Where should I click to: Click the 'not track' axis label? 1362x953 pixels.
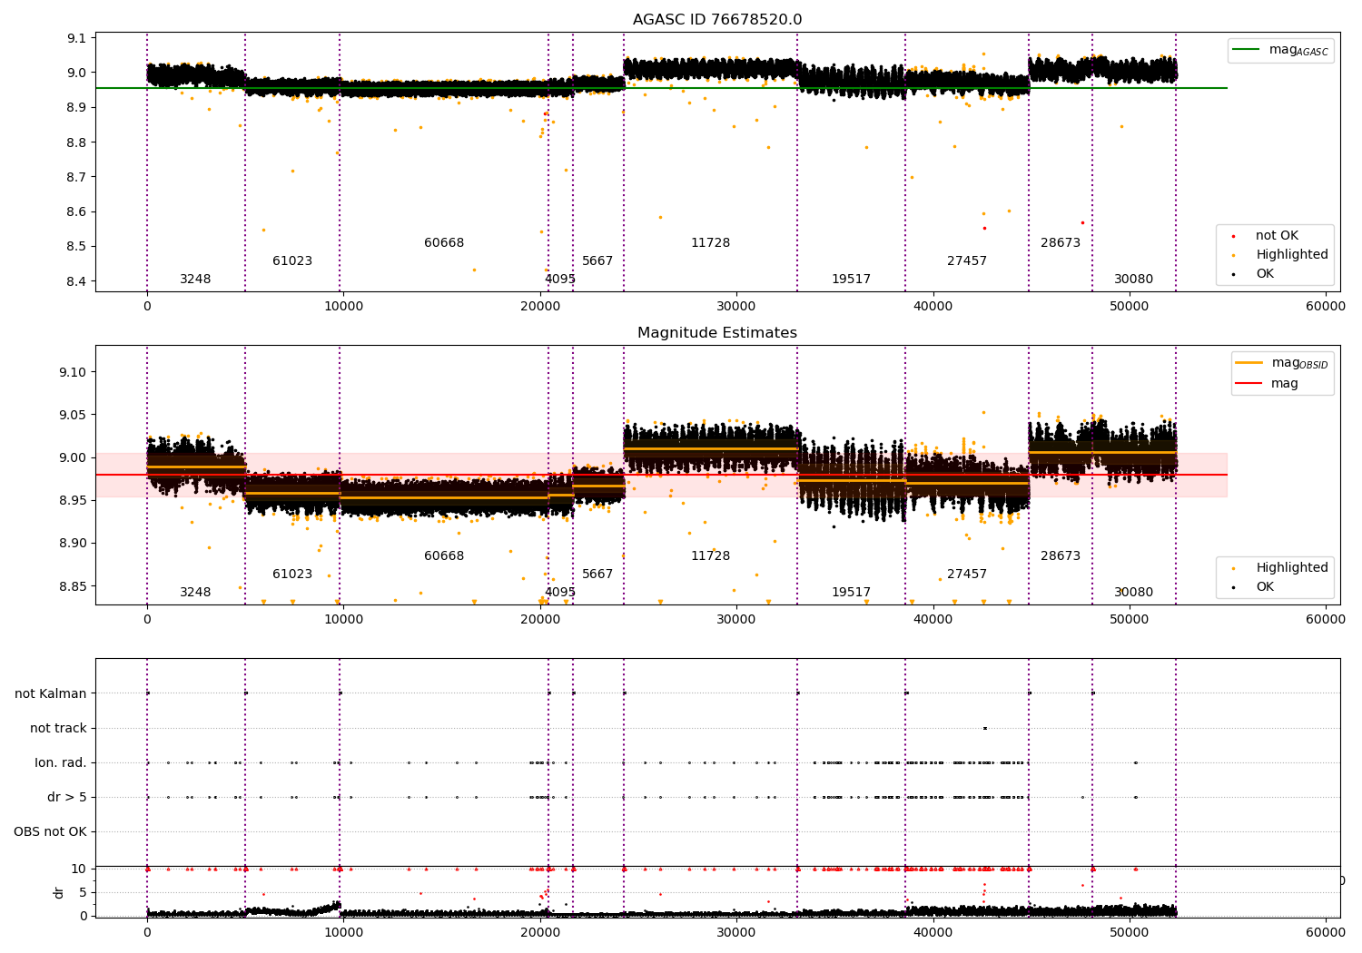click(58, 729)
